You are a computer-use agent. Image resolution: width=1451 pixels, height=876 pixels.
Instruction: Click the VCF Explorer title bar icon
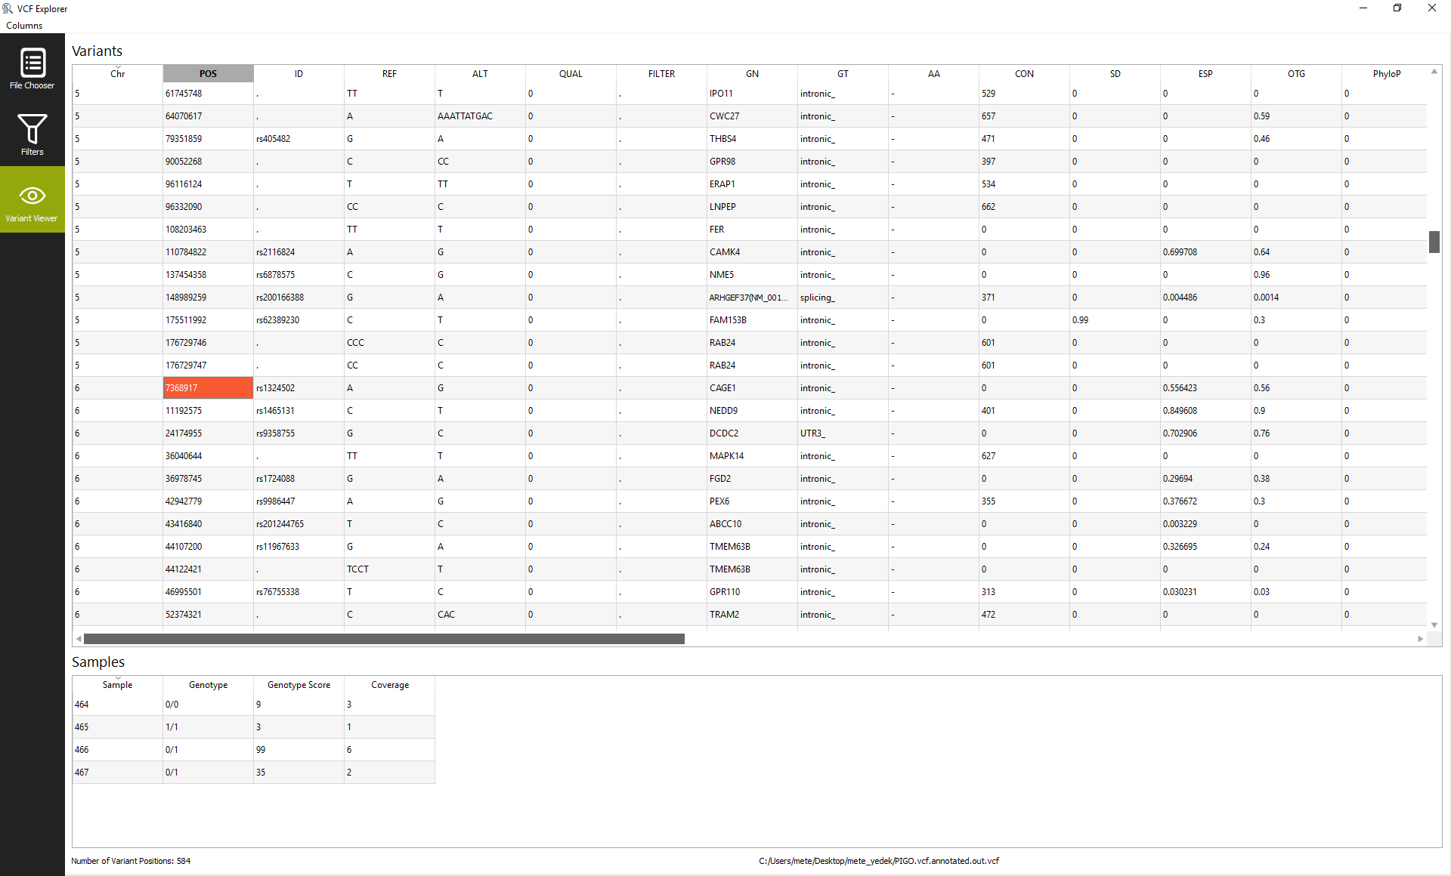[8, 8]
